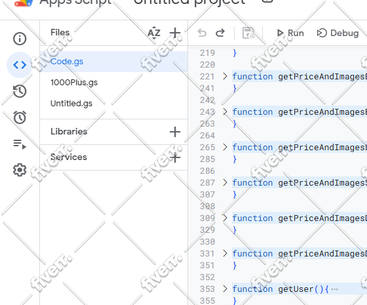Click the folded ellipsis after getUser
367x305 pixels.
[335, 289]
